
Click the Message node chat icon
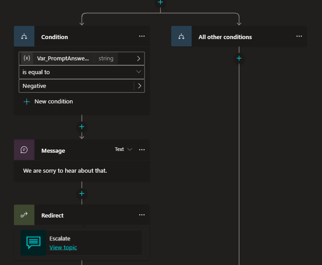(24, 150)
